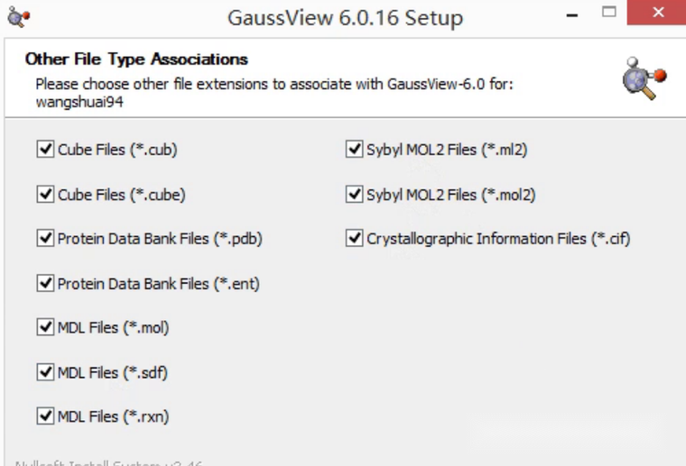Image resolution: width=686 pixels, height=466 pixels.
Task: Toggle Protein Data Bank Files (*.pdb) checkbox
Action: tap(45, 239)
